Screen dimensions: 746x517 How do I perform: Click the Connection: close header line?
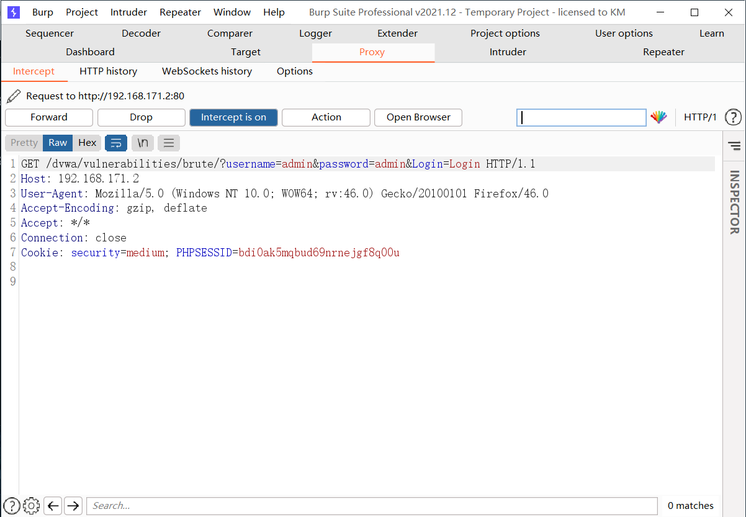click(x=74, y=238)
